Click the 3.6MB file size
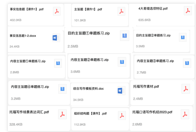Viewport: 196px width, 132px height. (76, 72)
